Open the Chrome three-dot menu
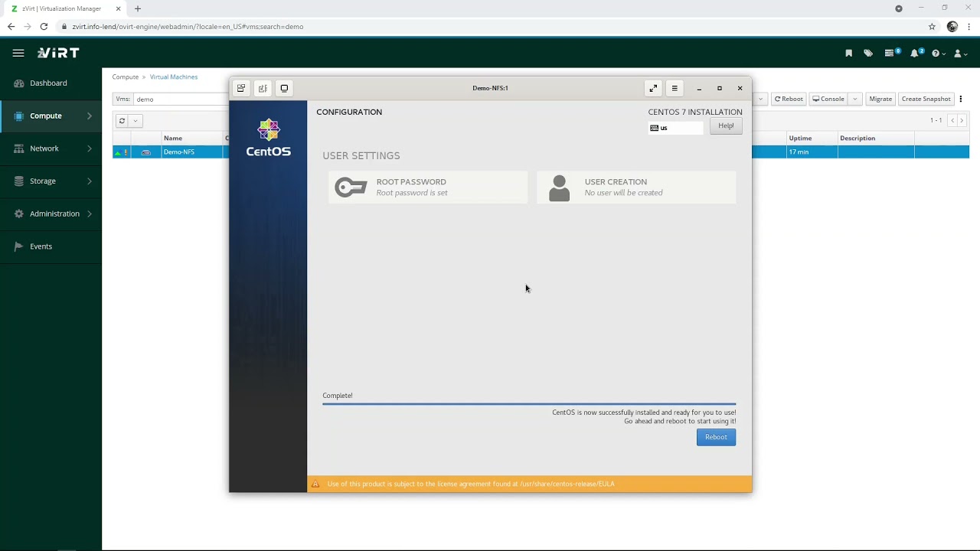Image resolution: width=980 pixels, height=551 pixels. click(970, 26)
